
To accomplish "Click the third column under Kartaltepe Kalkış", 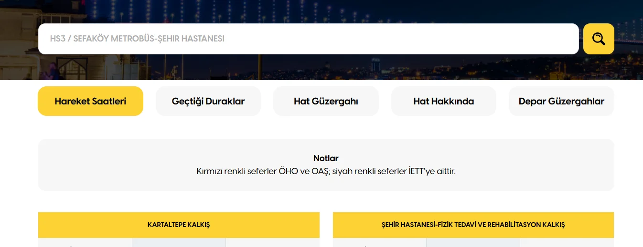I will coord(272,243).
